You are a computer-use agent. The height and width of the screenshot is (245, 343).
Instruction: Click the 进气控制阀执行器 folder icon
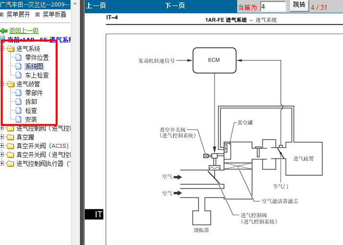pos(10,163)
